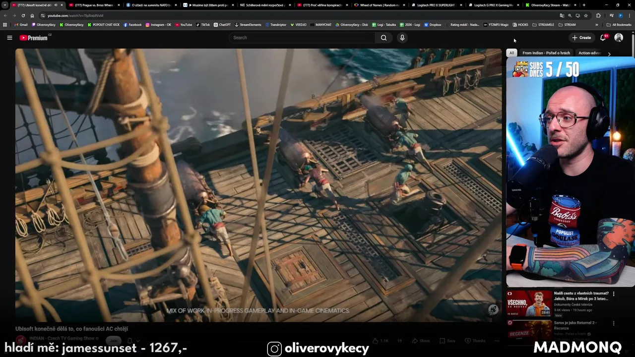Click the Saros je jako Returnal 2 title
Viewport: 635px width, 357px height.
coord(575,325)
